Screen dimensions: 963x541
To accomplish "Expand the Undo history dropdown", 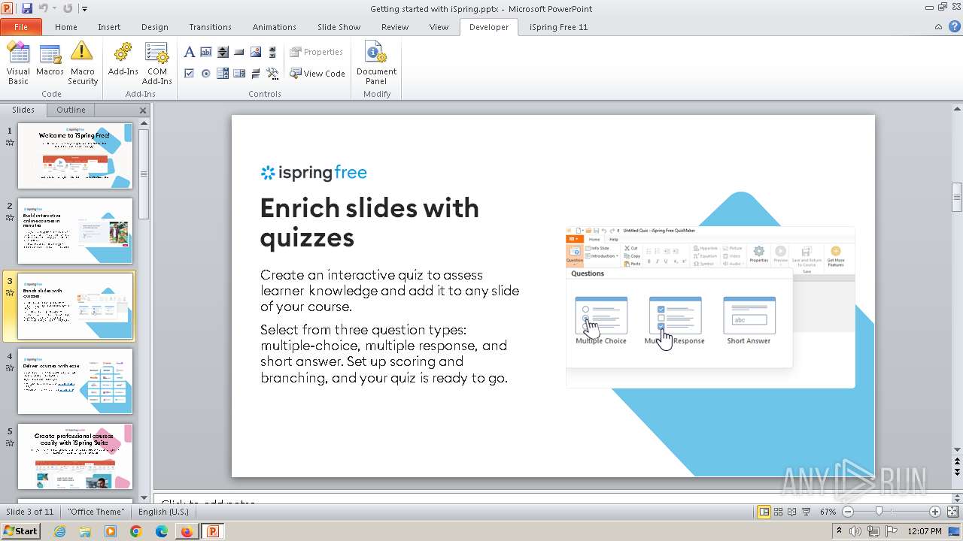I will (54, 8).
